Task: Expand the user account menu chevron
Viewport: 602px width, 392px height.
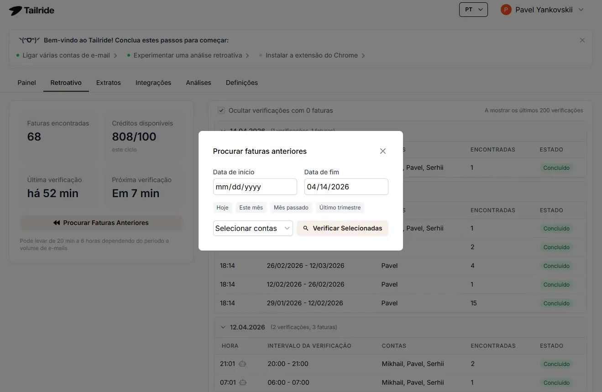Action: point(581,10)
